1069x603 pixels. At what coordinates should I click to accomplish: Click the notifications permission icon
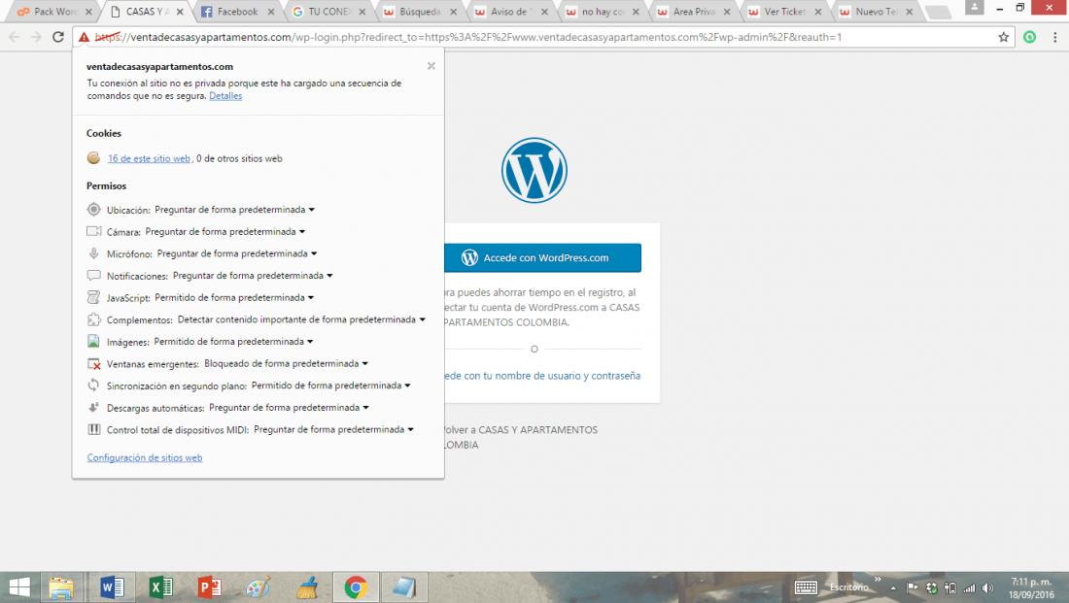(x=93, y=275)
